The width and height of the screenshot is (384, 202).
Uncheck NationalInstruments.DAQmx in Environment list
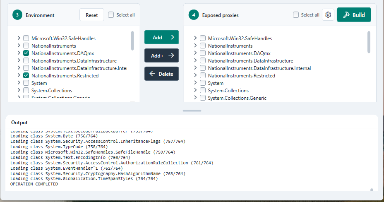[x=26, y=53]
